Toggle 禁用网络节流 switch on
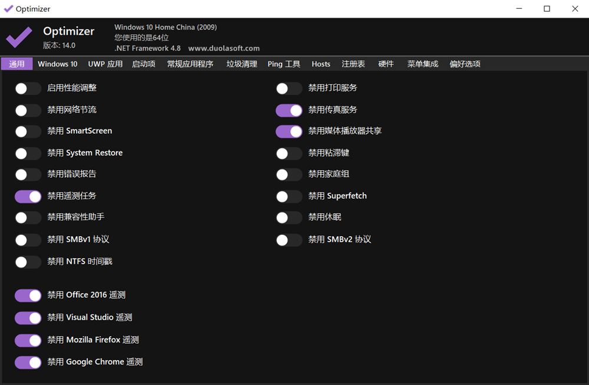Viewport: 589px width, 385px height. coord(28,111)
